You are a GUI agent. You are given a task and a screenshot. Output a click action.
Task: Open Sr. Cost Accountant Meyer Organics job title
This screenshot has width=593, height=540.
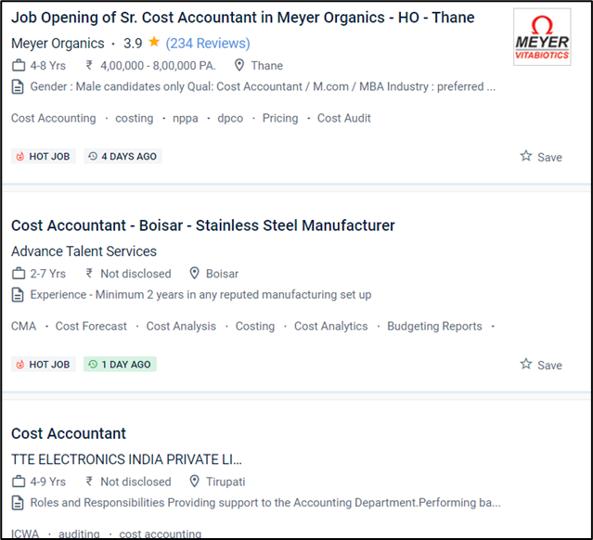click(242, 18)
